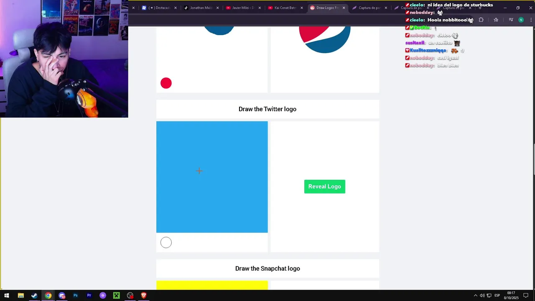Screen dimensions: 535x301
Task: Open the network icon in system tray
Action: tap(489, 296)
